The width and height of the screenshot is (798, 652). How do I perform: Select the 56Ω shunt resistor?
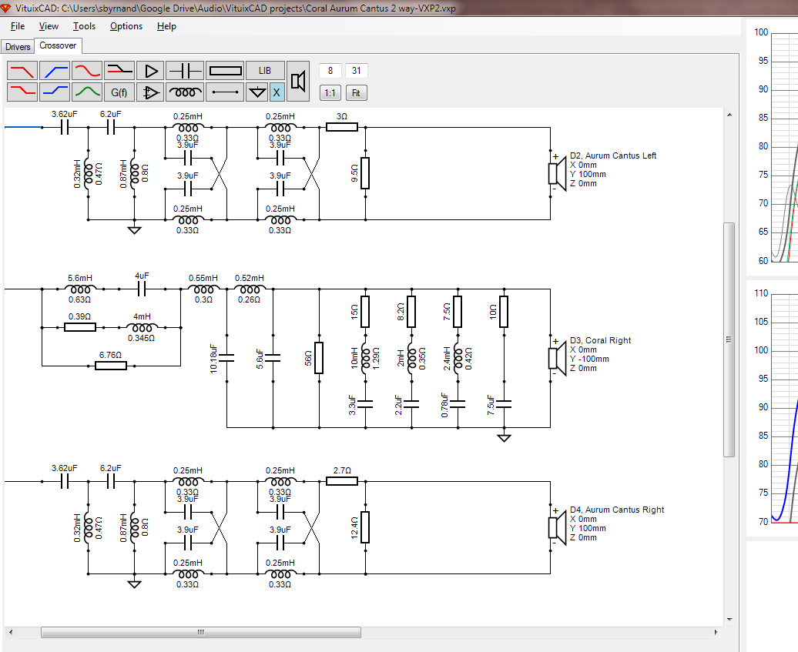(319, 358)
